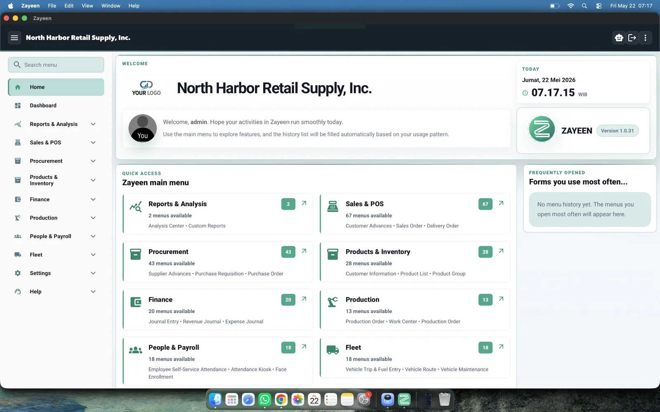Open the hamburger menu in header
The image size is (660, 412).
coord(14,38)
